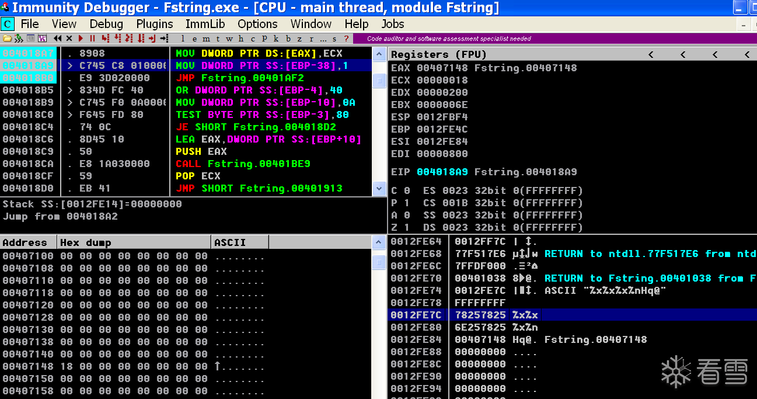Click the Step into toolbar icon
Image resolution: width=757 pixels, height=399 pixels.
coord(105,39)
